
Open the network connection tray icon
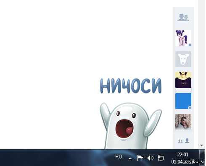click(x=161, y=158)
